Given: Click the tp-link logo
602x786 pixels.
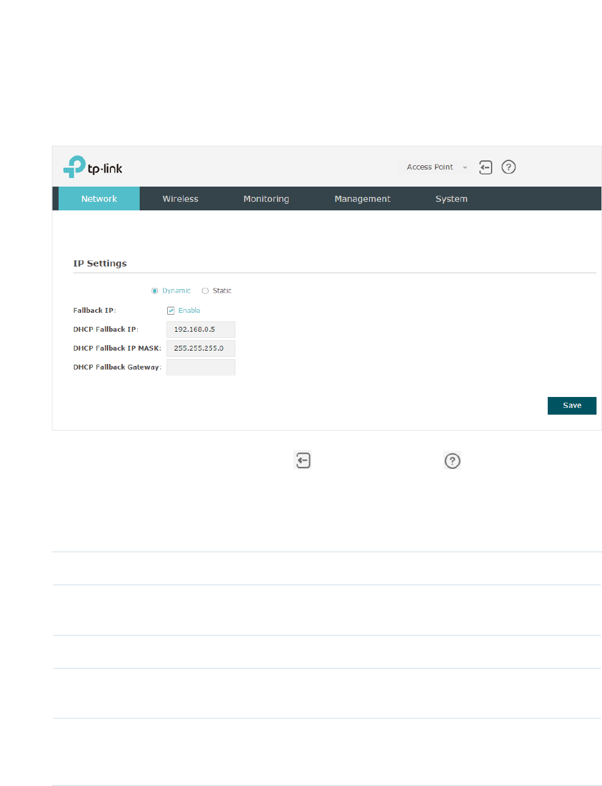Looking at the screenshot, I should tap(93, 166).
